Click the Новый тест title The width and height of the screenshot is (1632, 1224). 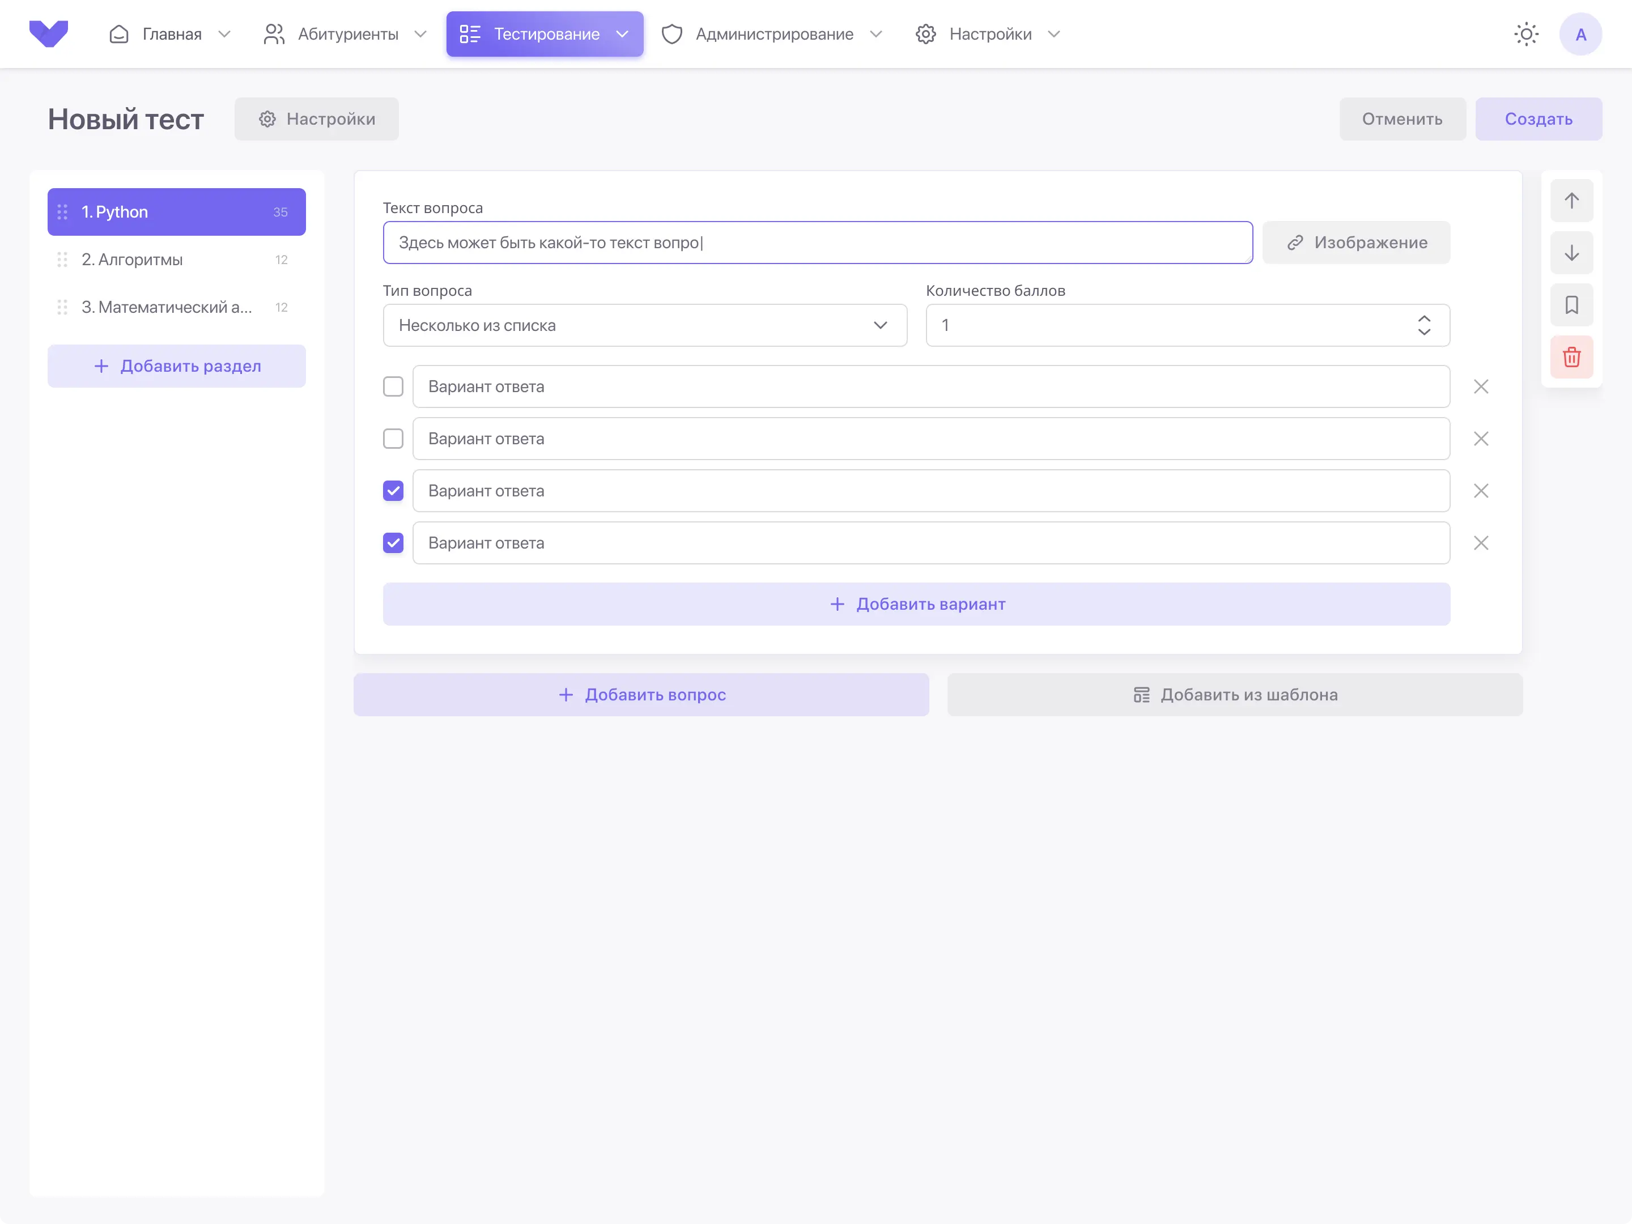[x=125, y=119]
